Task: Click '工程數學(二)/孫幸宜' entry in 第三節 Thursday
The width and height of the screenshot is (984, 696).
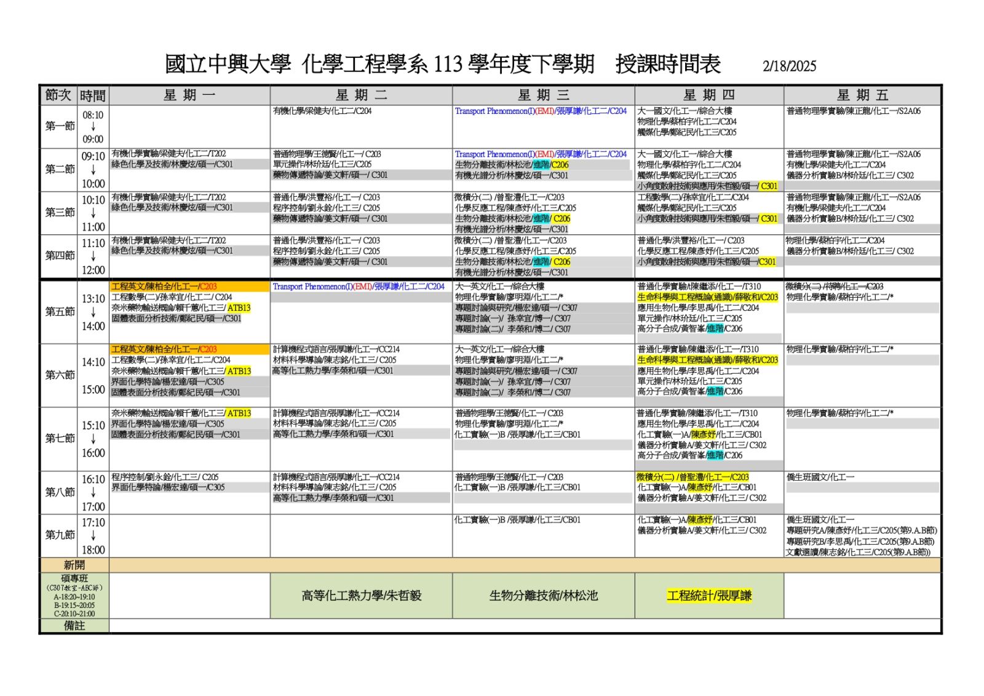Action: click(693, 198)
